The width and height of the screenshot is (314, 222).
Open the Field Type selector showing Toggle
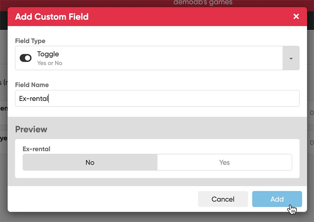(148, 58)
